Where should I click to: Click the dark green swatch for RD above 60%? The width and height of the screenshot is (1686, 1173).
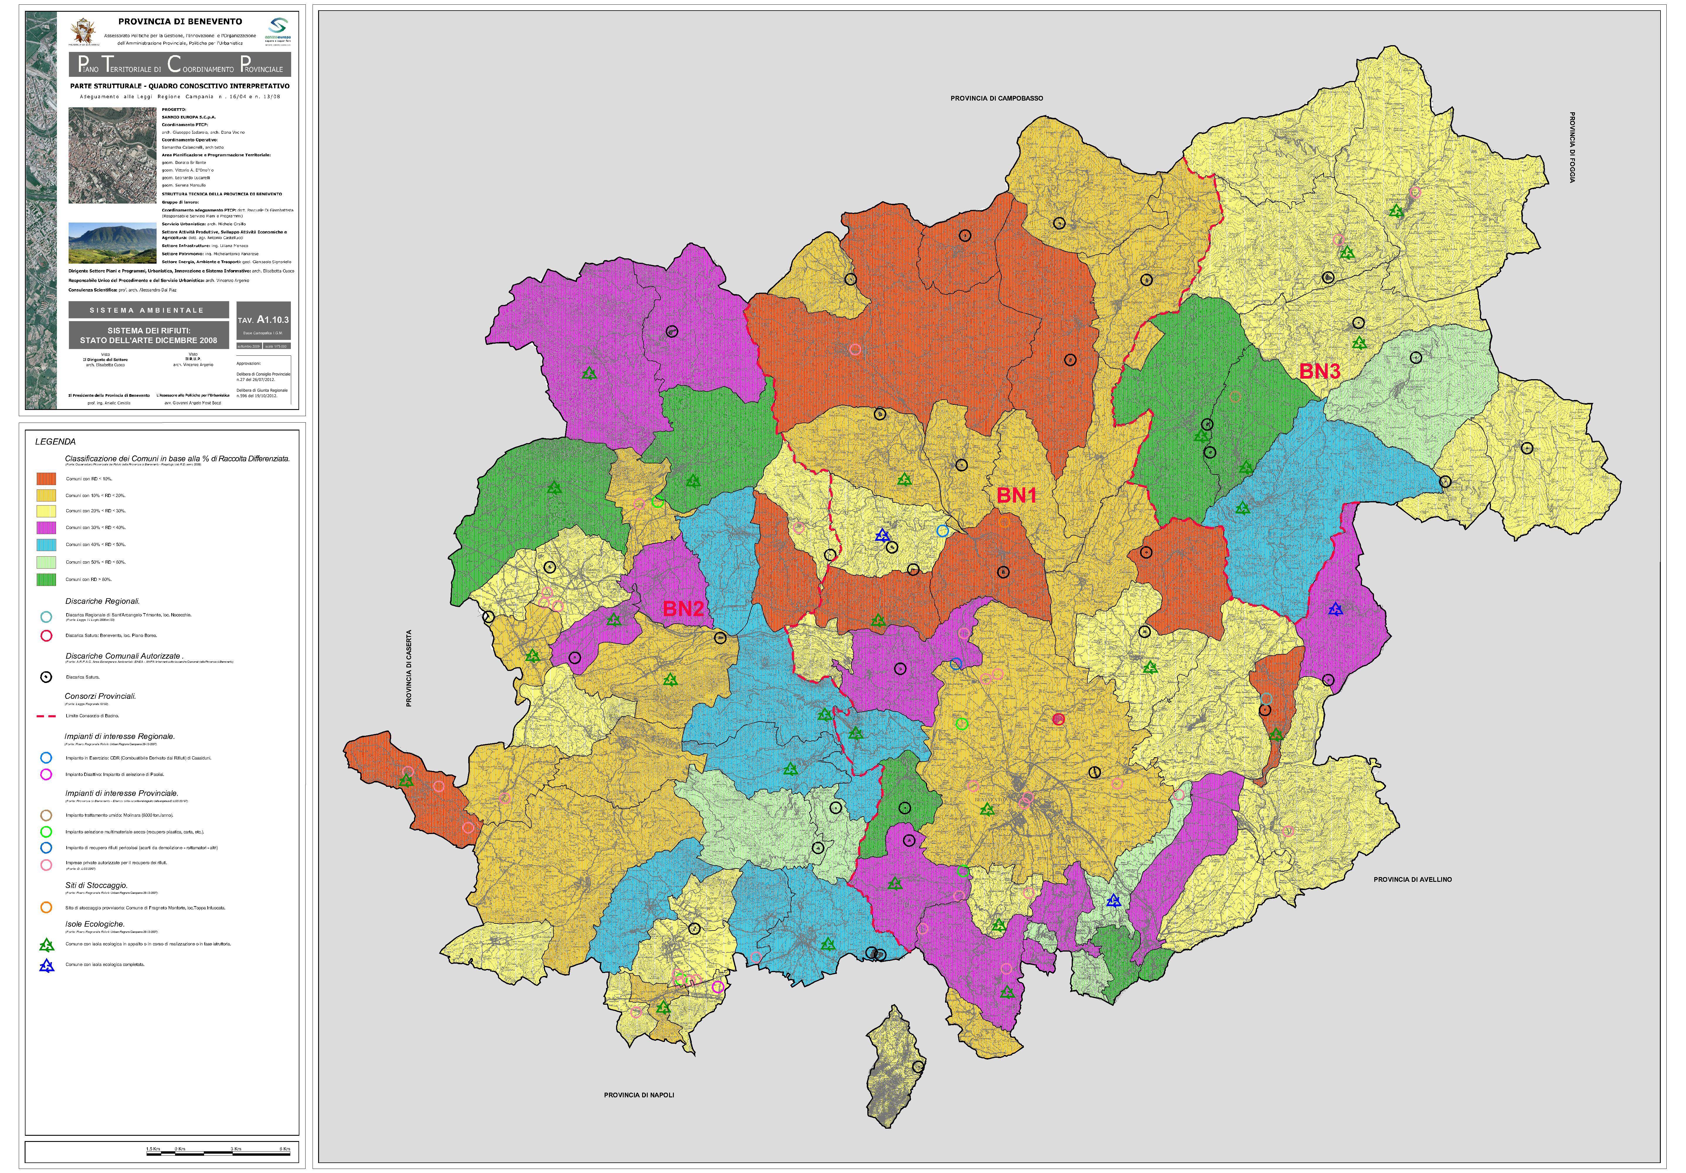pyautogui.click(x=46, y=579)
